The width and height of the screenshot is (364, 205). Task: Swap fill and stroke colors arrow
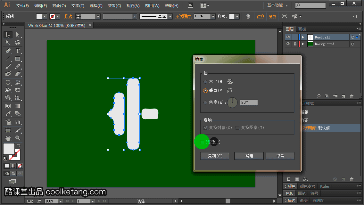pos(19,145)
